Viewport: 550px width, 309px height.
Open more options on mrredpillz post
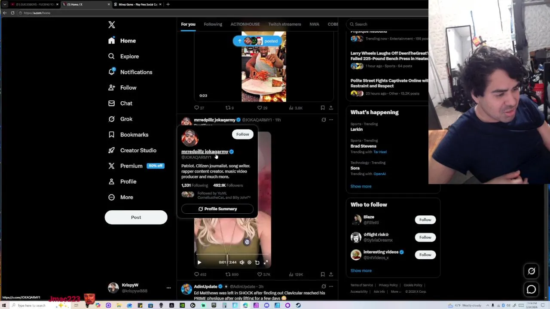pos(331,120)
